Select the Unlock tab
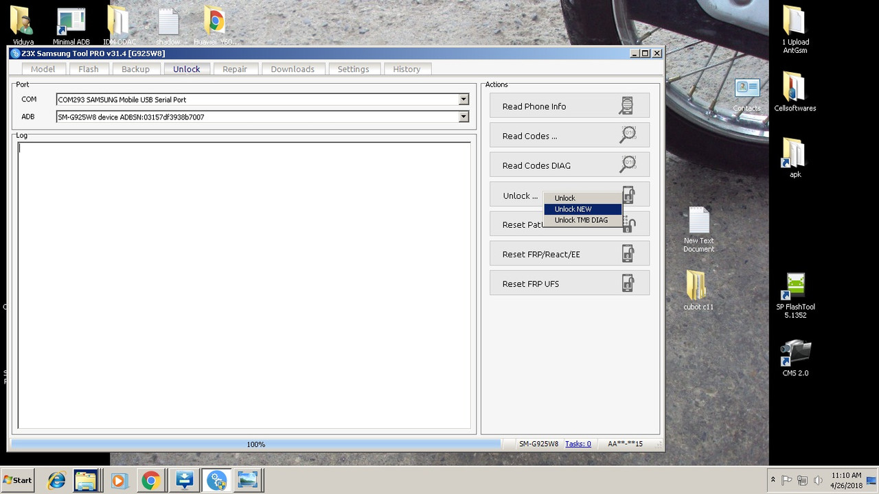The image size is (879, 494). point(186,69)
